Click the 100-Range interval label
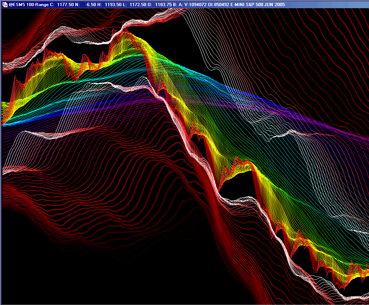Screen dimensions: 369x305 pyautogui.click(x=37, y=5)
